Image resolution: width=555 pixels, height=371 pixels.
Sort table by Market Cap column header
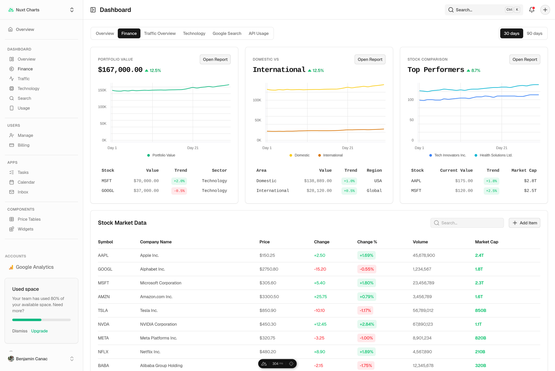click(x=486, y=242)
